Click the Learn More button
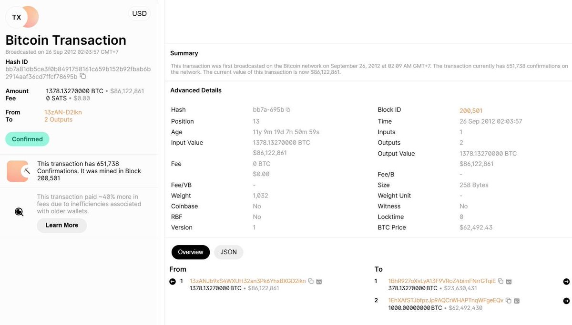 coord(61,225)
